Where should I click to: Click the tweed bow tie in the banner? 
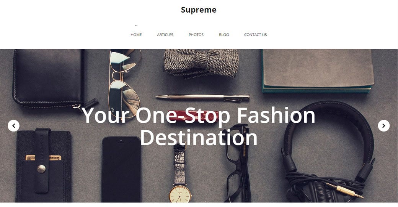(201, 63)
